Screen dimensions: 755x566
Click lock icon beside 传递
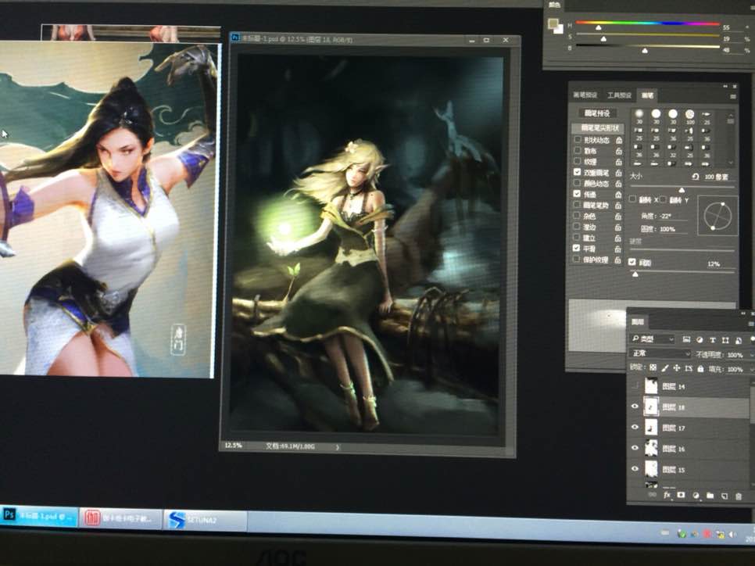(619, 194)
